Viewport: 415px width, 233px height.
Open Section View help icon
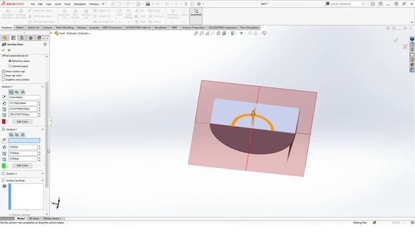(x=45, y=45)
